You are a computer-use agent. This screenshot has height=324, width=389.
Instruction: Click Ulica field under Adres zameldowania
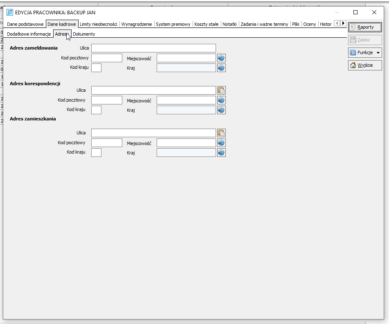pos(153,48)
